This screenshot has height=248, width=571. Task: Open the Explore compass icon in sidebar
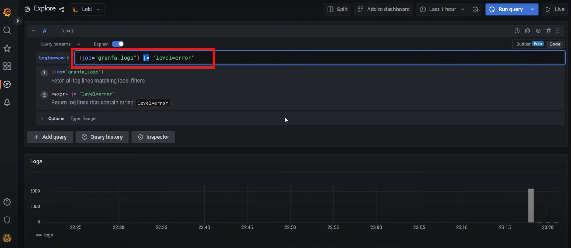click(7, 84)
